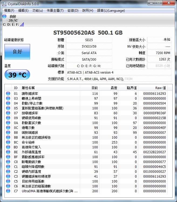Click raw value 00000DF8036F in row 07
This screenshot has height=202, width=177.
(155, 113)
